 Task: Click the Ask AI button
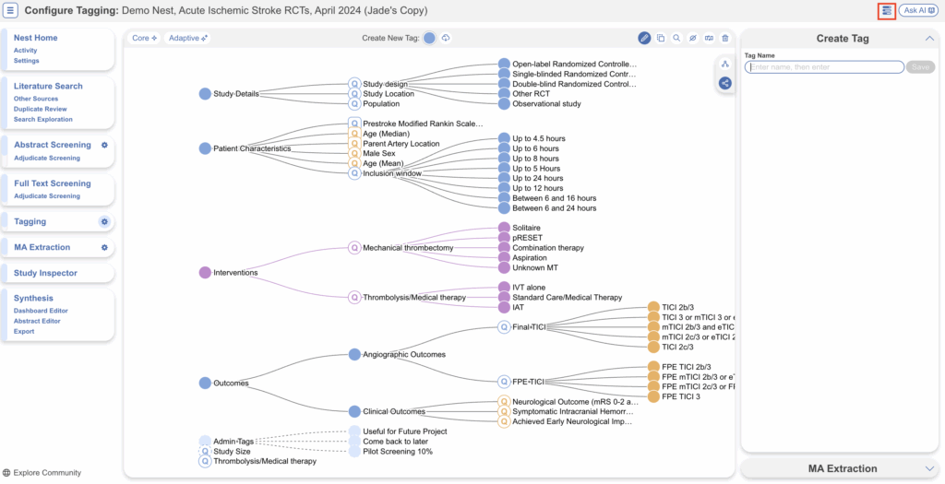tap(918, 10)
